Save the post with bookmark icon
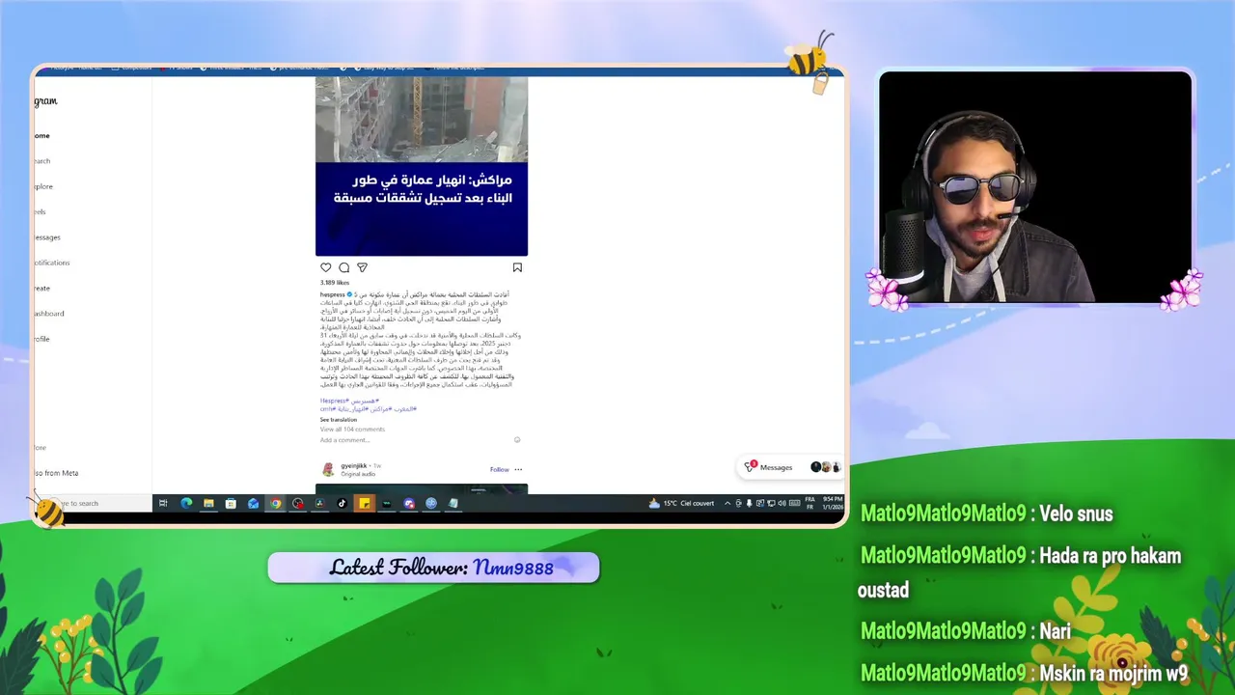1235x695 pixels. pos(517,267)
